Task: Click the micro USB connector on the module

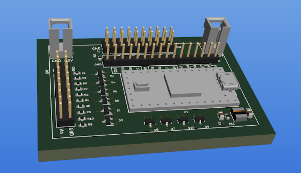Action: pos(228,82)
